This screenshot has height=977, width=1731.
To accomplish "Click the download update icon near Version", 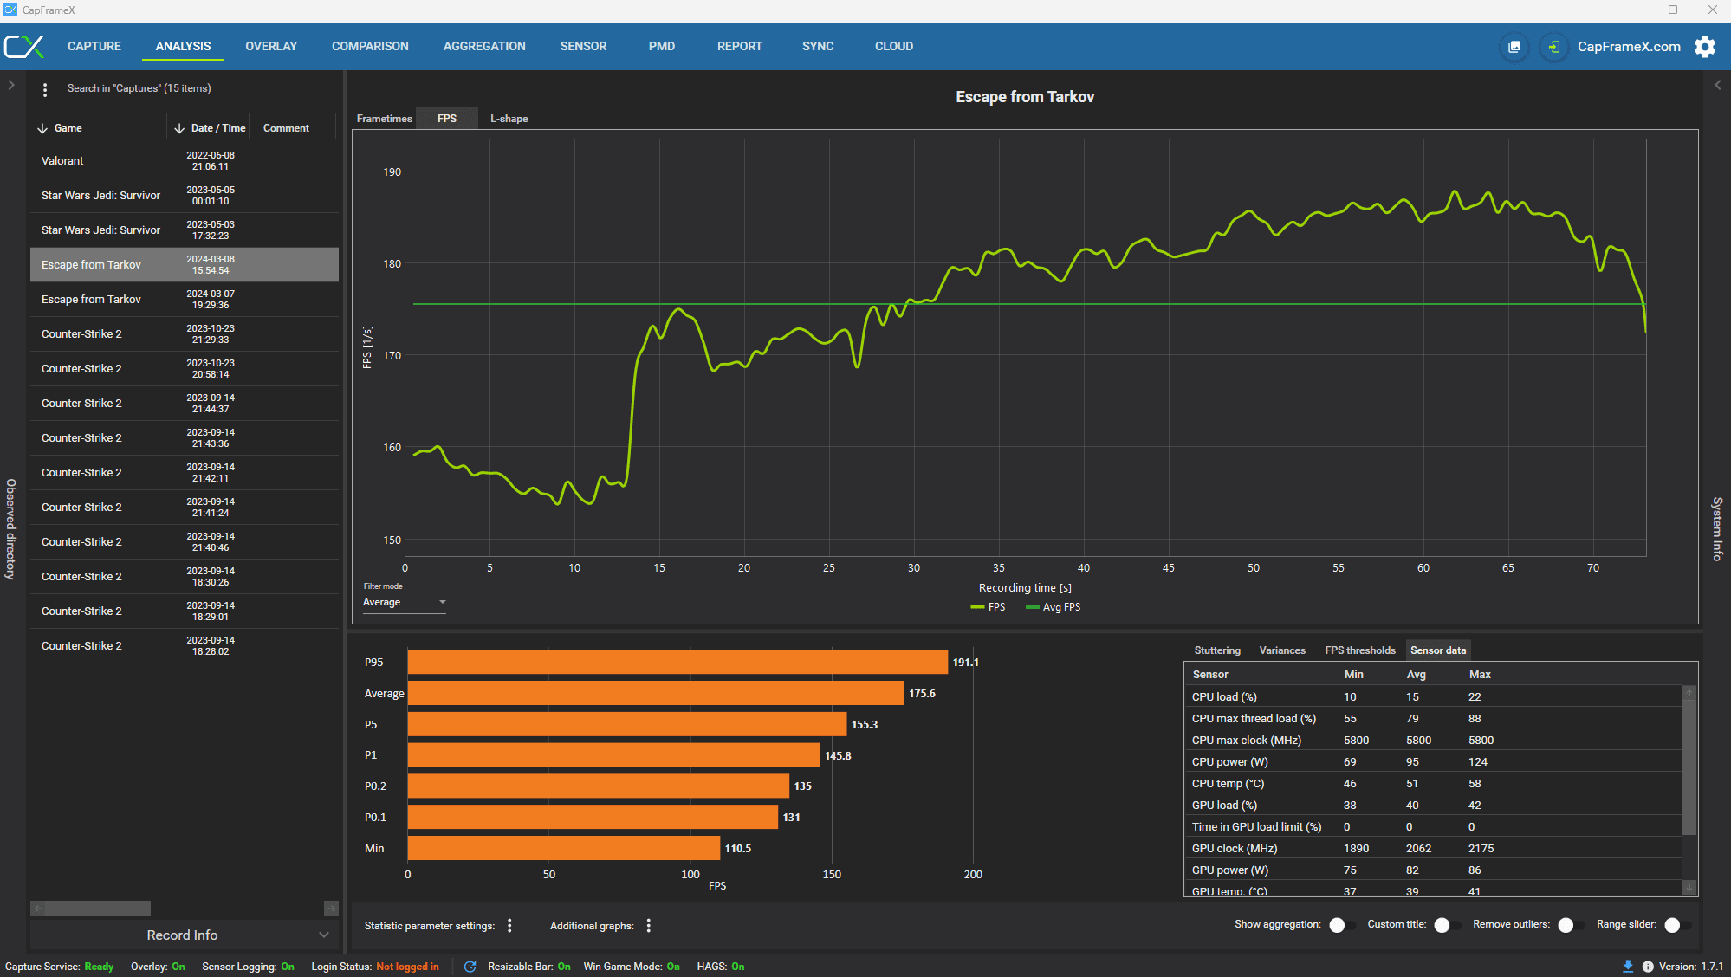I will point(1627,967).
